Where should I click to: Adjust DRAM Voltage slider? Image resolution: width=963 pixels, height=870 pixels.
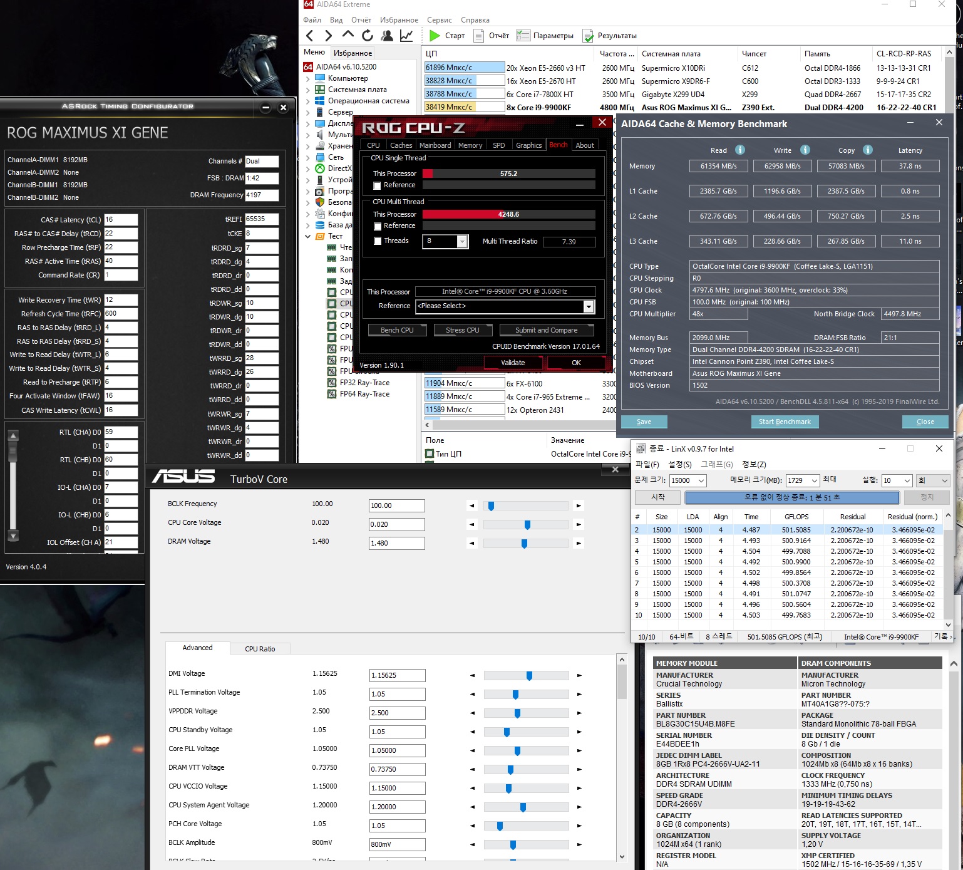526,543
